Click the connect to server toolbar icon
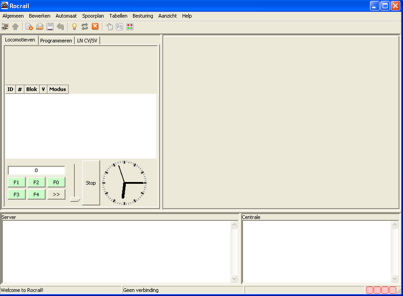This screenshot has height=296, width=403. pos(5,27)
